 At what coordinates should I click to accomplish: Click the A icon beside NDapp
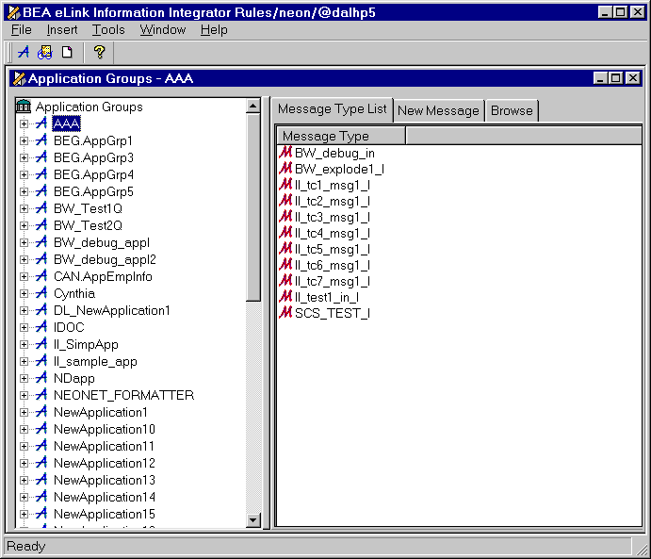(x=41, y=377)
